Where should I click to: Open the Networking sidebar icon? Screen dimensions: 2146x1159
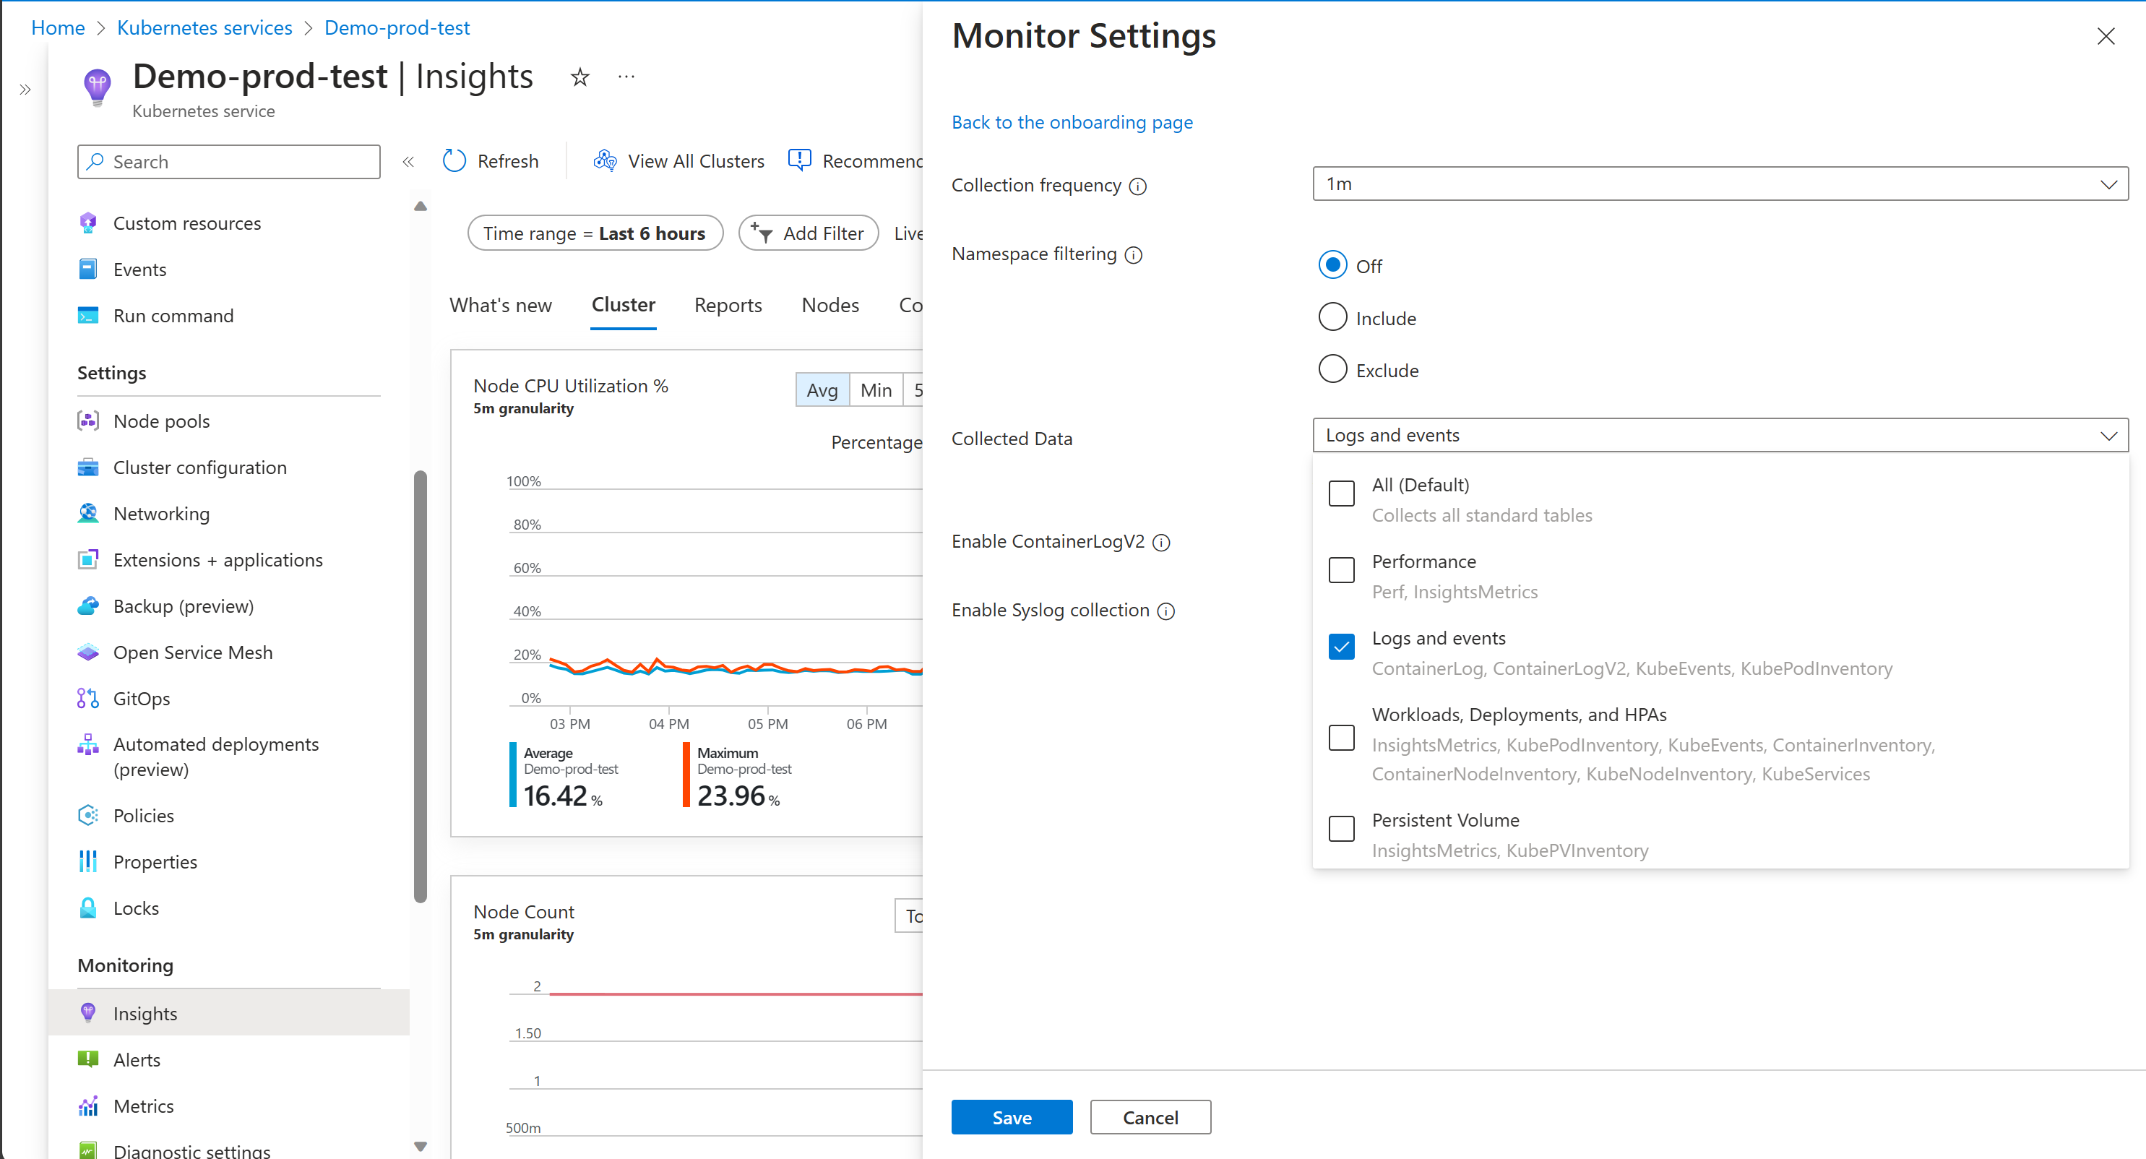[87, 513]
